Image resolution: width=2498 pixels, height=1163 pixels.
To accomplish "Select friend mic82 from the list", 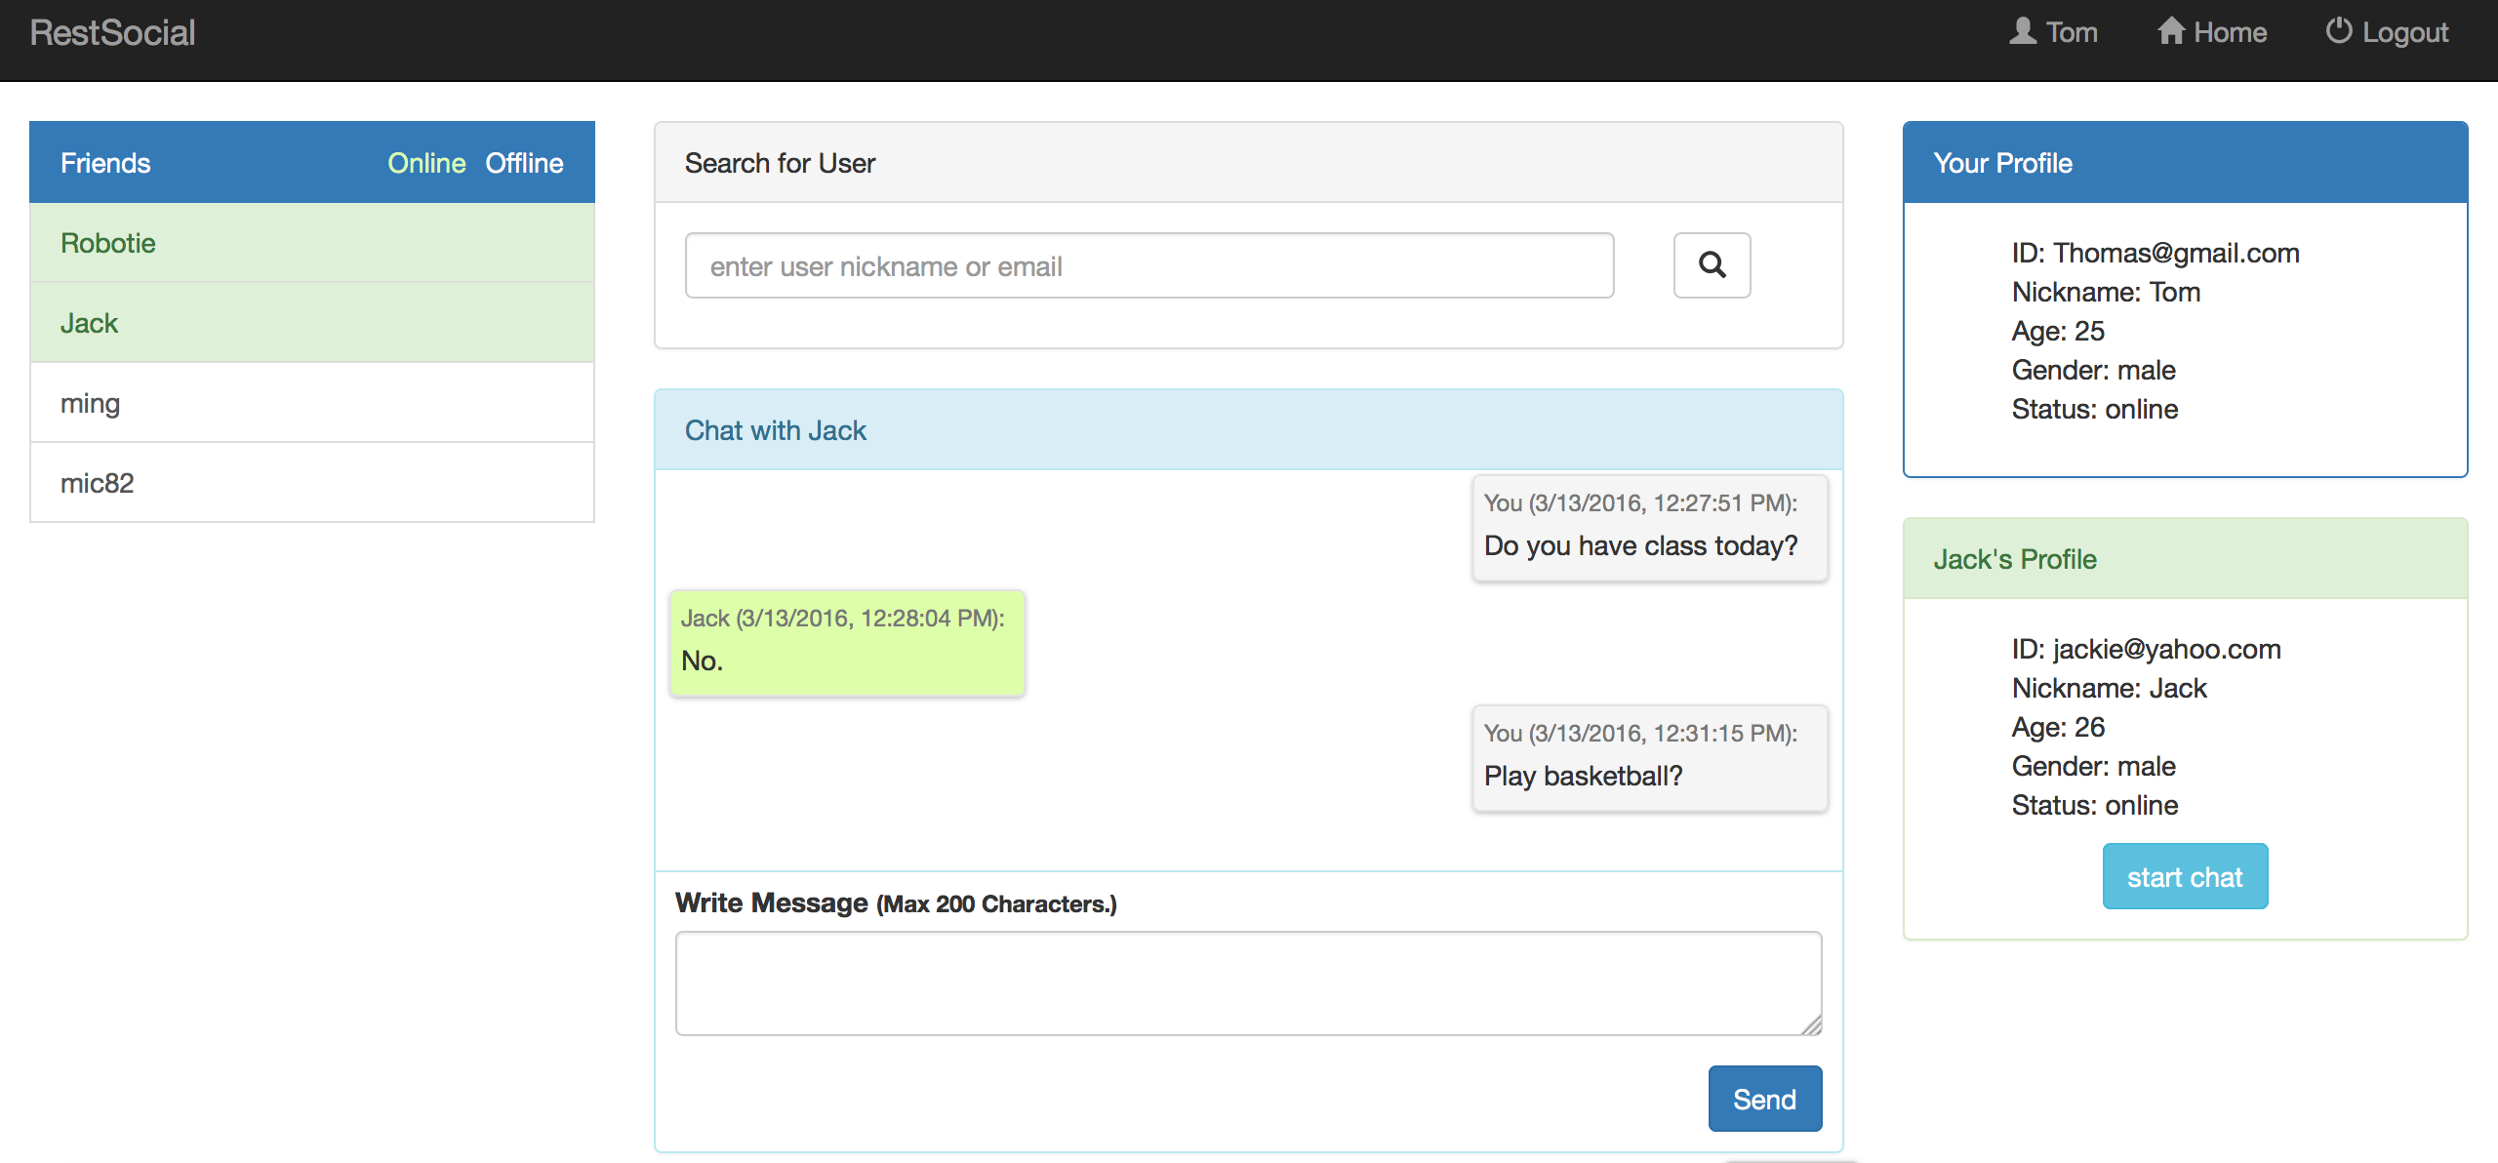I will click(312, 483).
